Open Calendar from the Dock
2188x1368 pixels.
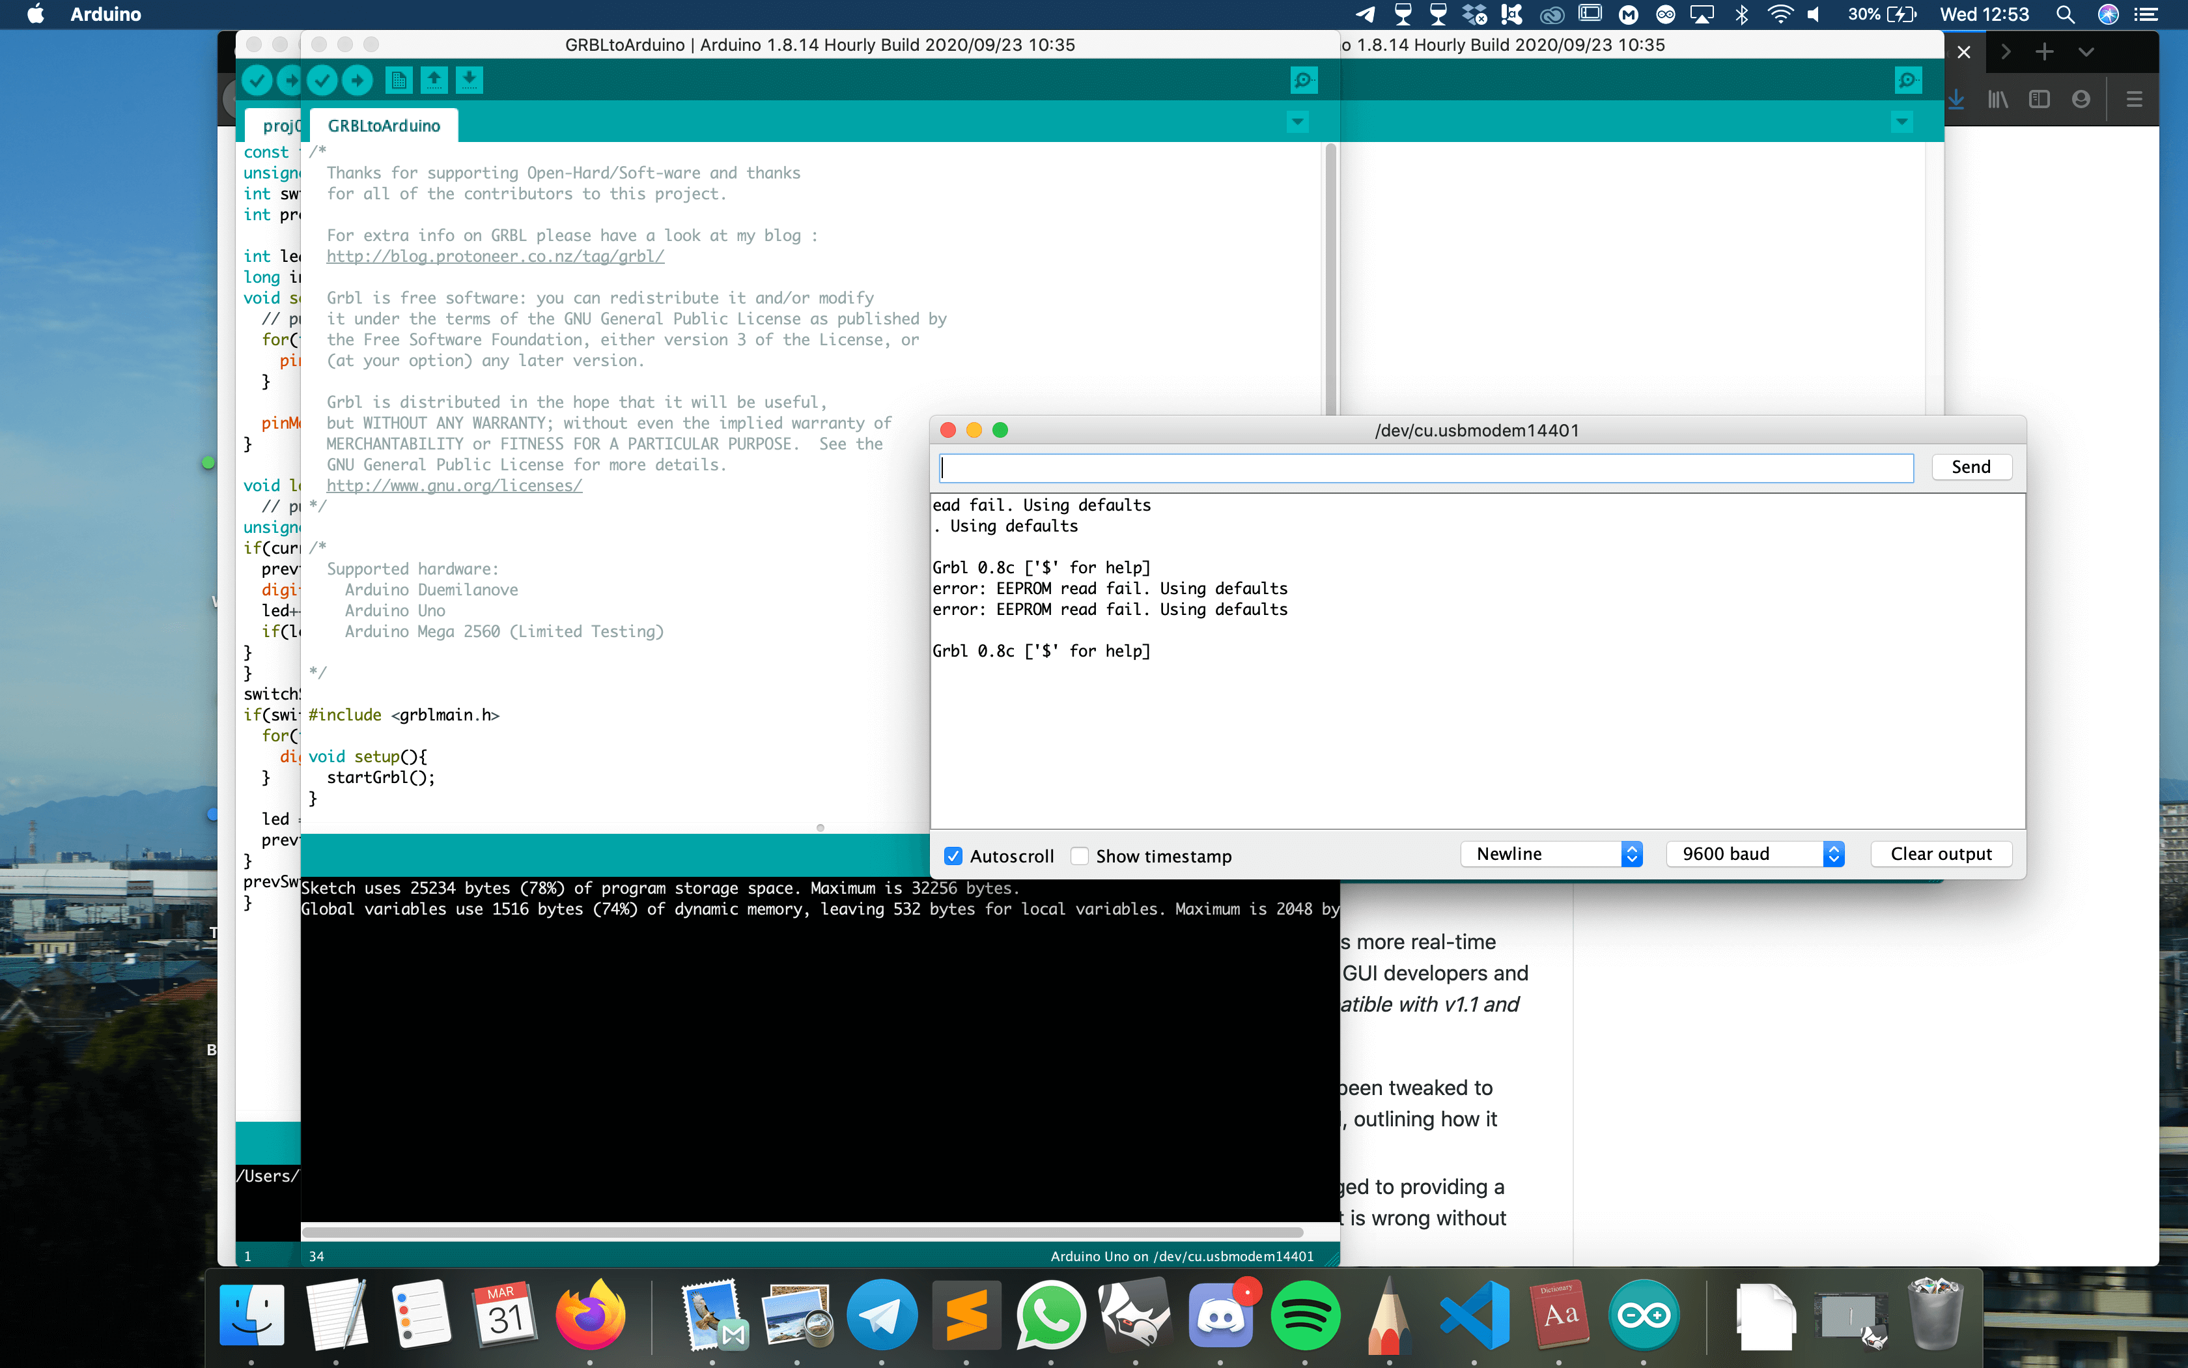(x=505, y=1315)
